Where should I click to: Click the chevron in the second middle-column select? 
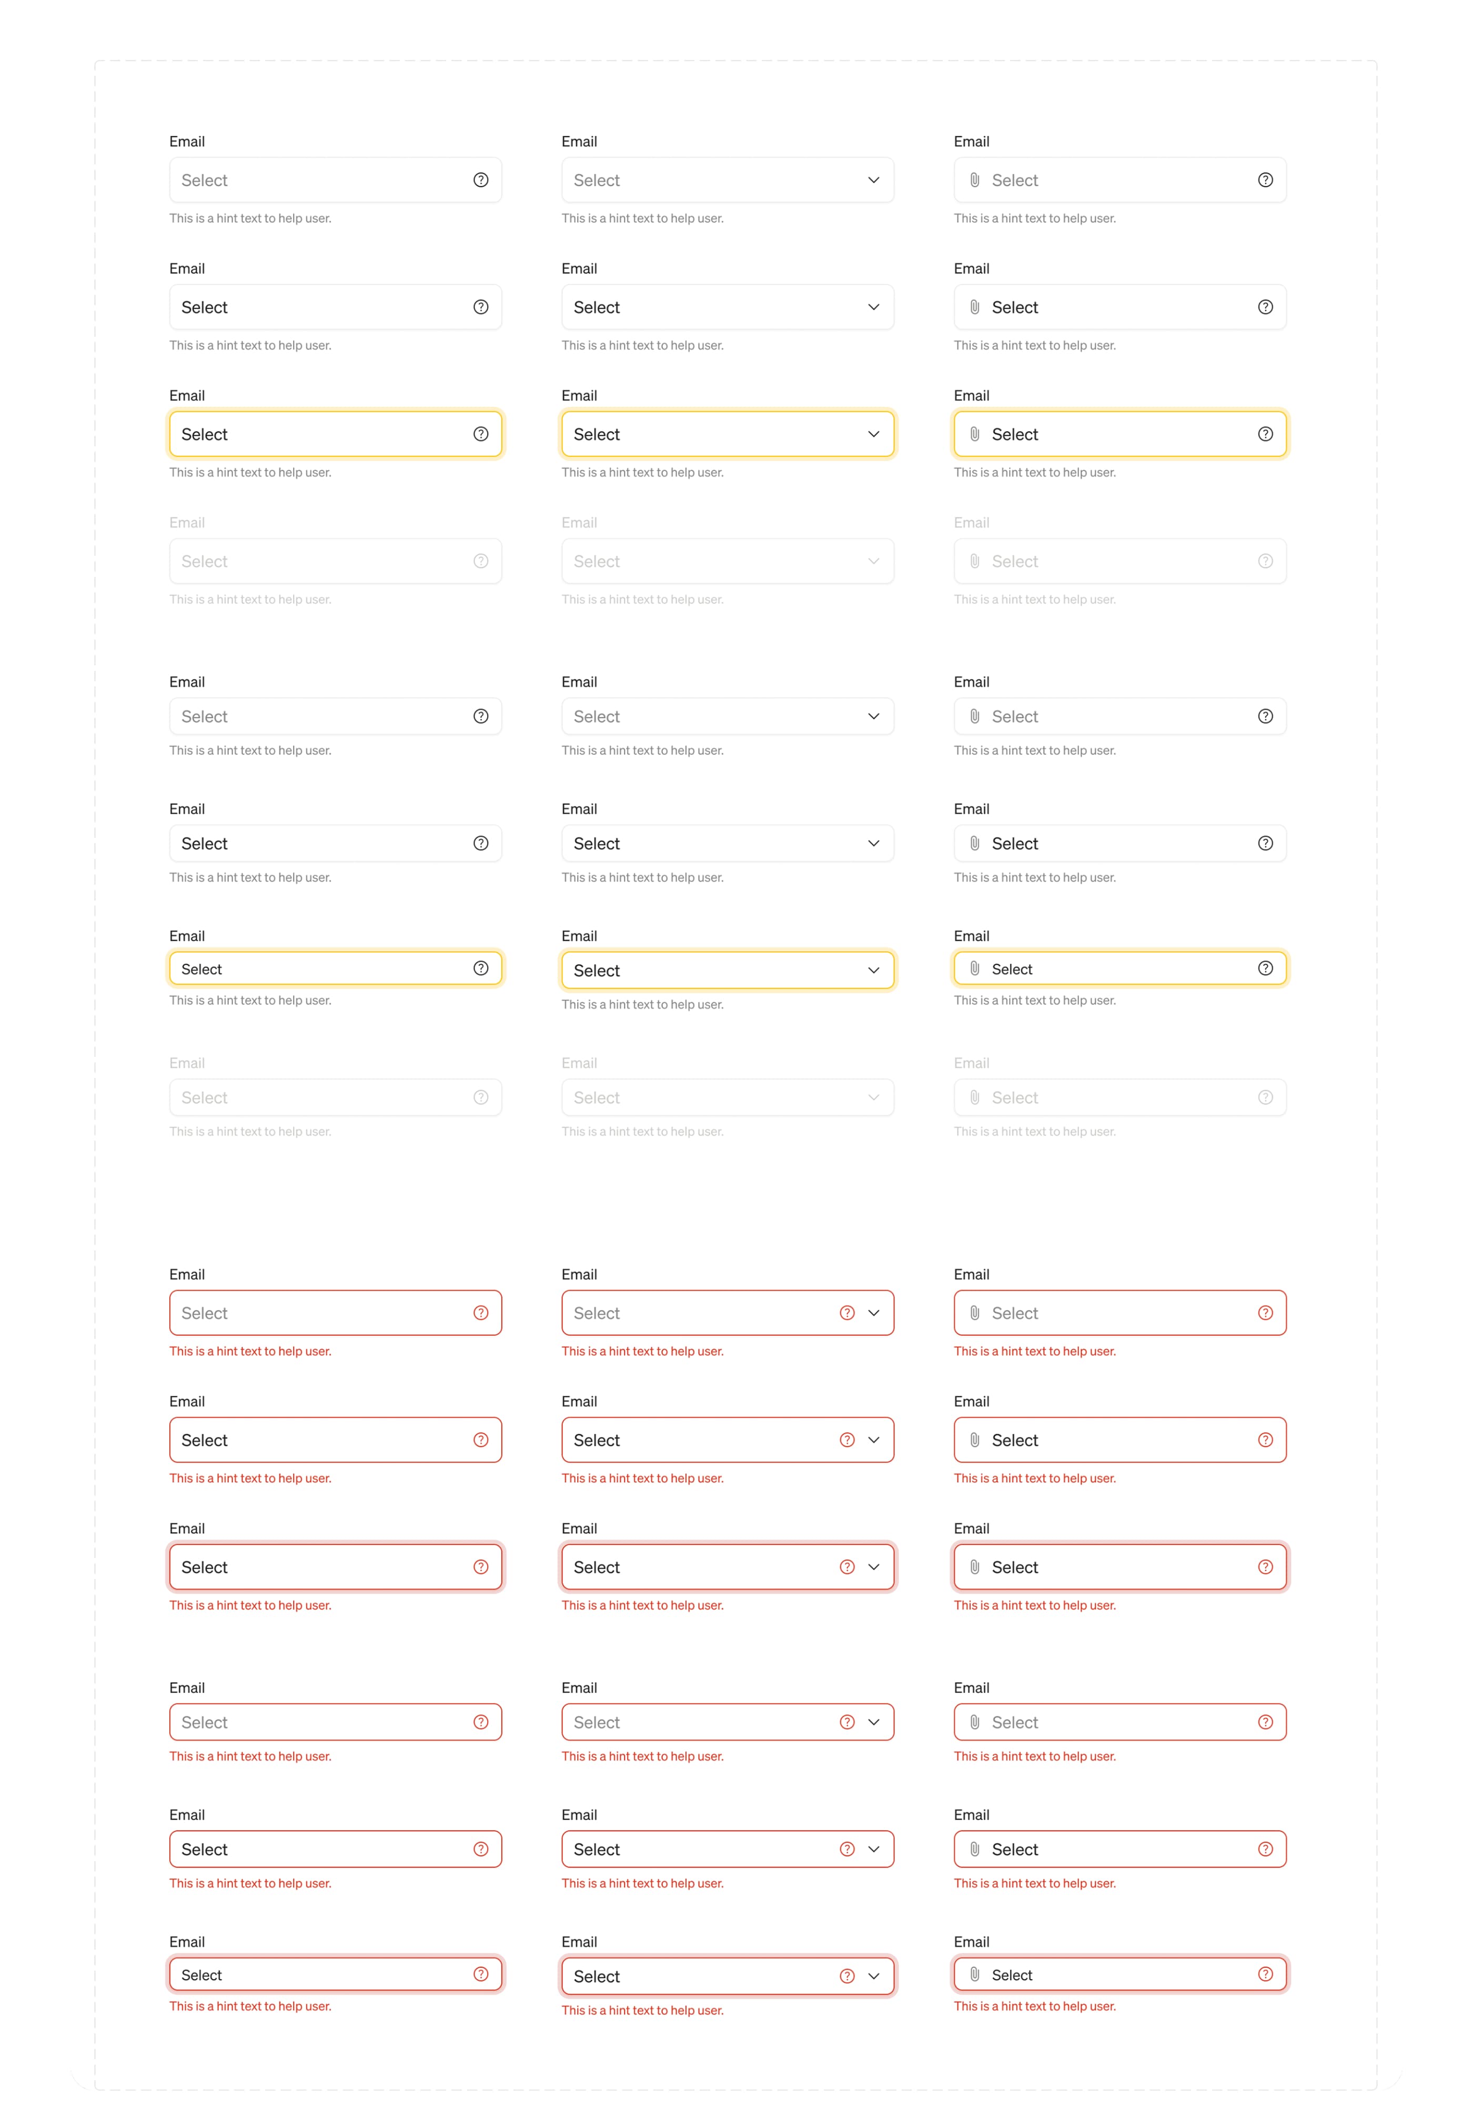tap(873, 307)
